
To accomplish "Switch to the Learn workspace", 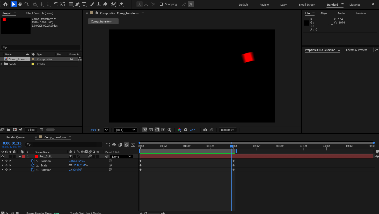I will (284, 5).
